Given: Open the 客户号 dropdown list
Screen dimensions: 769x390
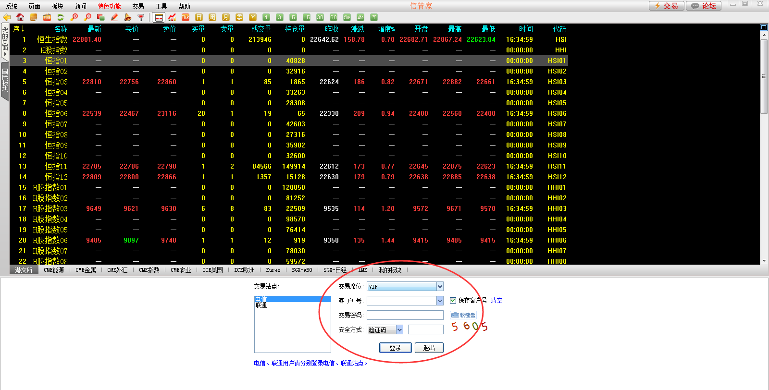Looking at the screenshot, I should click(x=440, y=301).
